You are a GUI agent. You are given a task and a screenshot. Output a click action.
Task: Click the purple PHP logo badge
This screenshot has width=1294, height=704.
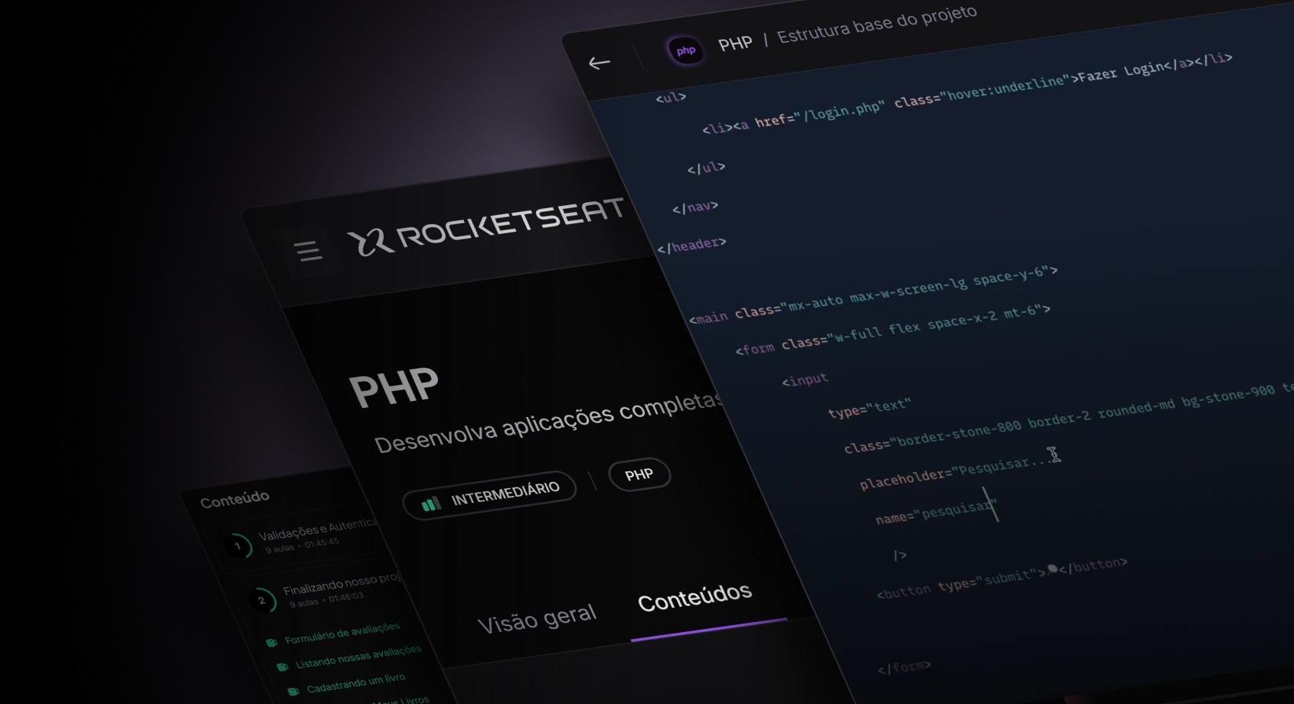point(685,51)
